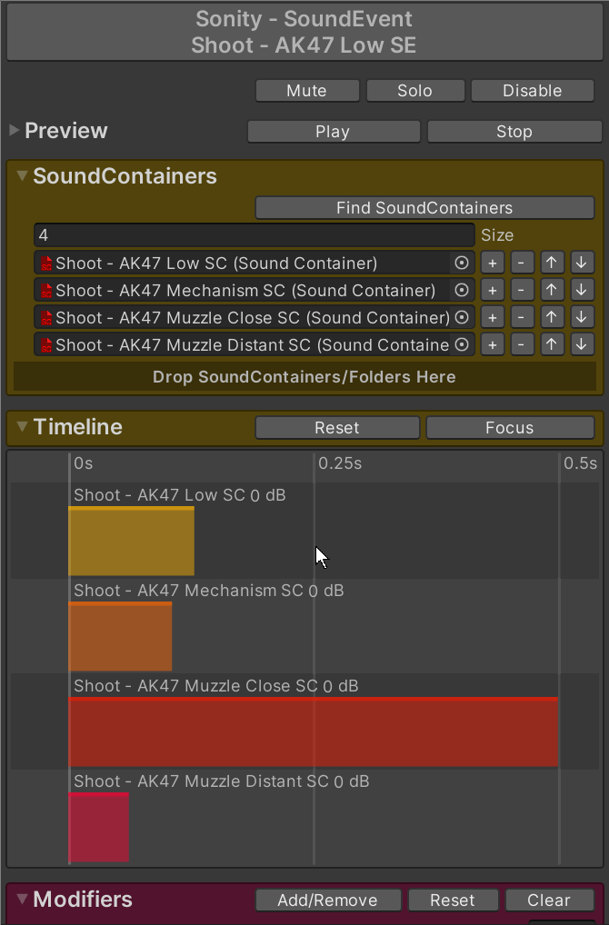
Task: Toggle Solo for this SoundEvent
Action: (414, 90)
